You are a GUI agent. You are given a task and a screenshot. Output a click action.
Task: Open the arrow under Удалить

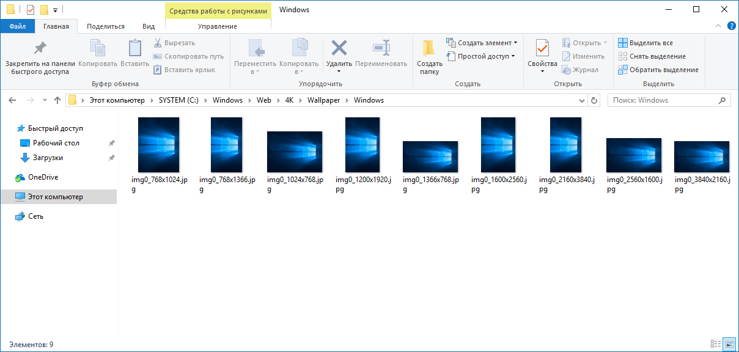(339, 71)
